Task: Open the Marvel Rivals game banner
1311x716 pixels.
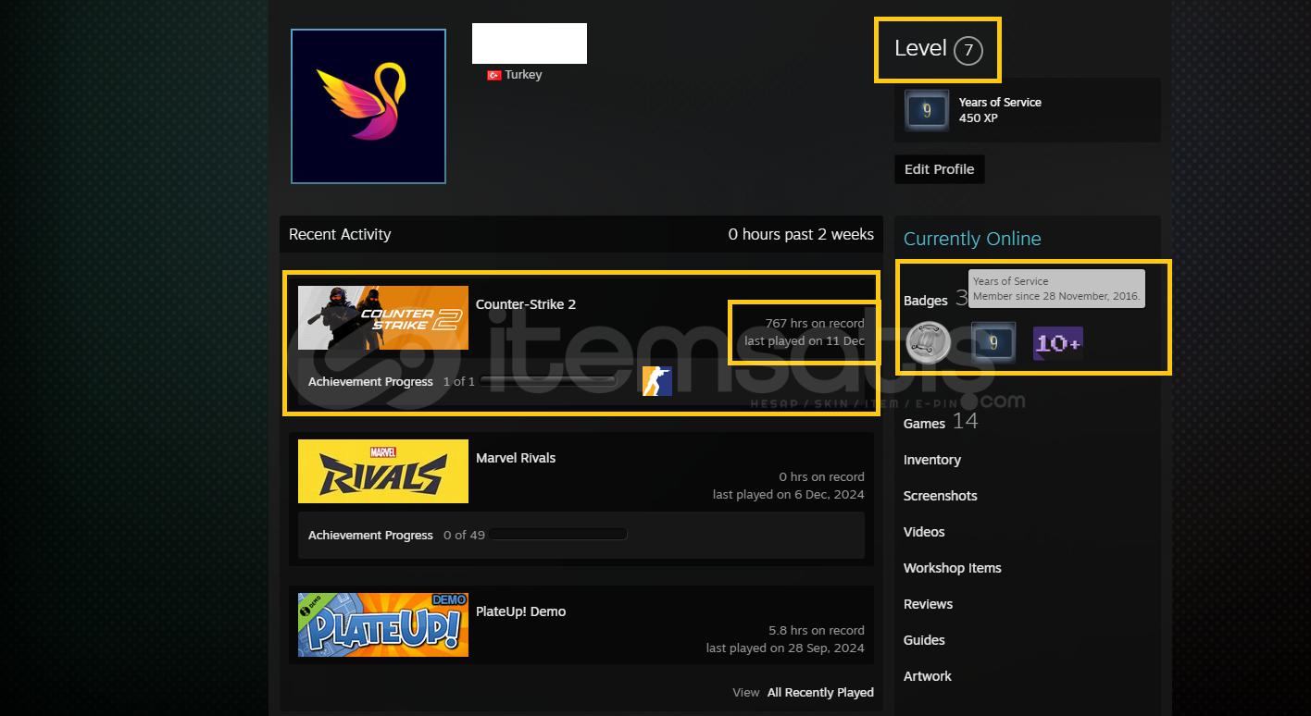Action: pyautogui.click(x=383, y=471)
